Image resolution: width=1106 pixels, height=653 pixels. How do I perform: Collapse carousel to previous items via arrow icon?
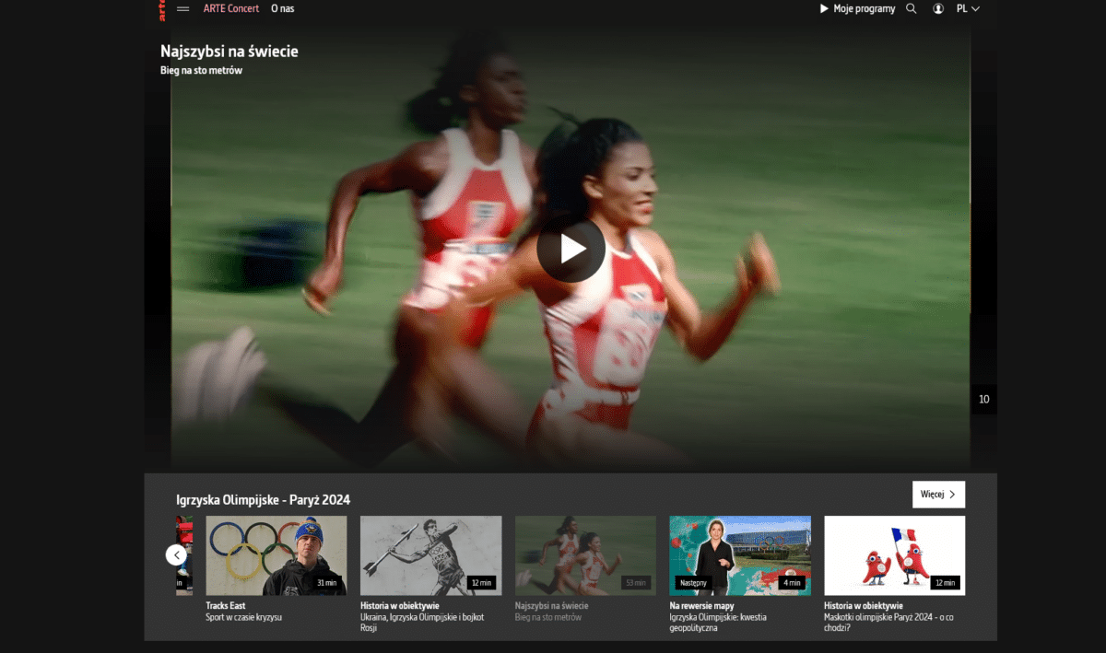point(176,554)
